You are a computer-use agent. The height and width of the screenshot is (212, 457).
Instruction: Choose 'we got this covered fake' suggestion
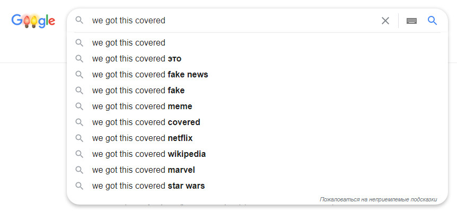point(257,91)
